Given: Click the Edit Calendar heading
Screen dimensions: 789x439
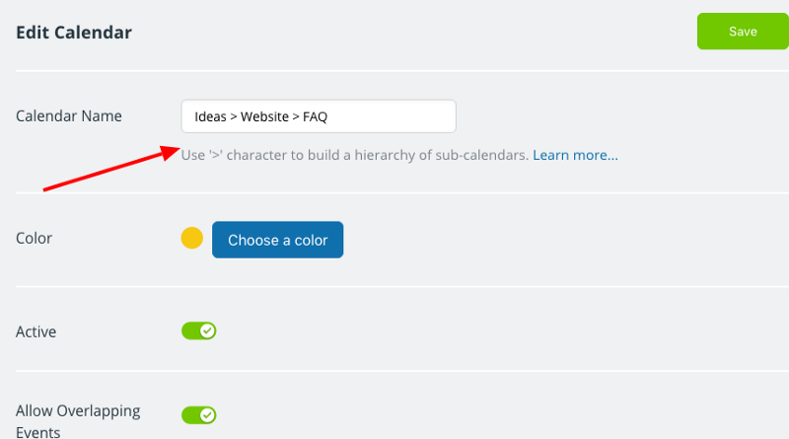Looking at the screenshot, I should pyautogui.click(x=73, y=33).
